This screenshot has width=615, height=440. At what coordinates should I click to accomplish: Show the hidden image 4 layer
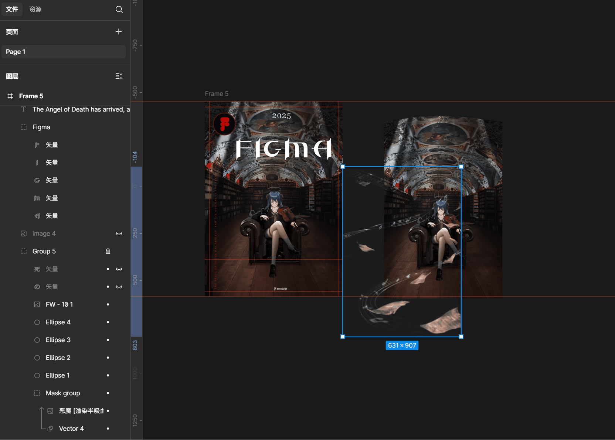click(119, 233)
